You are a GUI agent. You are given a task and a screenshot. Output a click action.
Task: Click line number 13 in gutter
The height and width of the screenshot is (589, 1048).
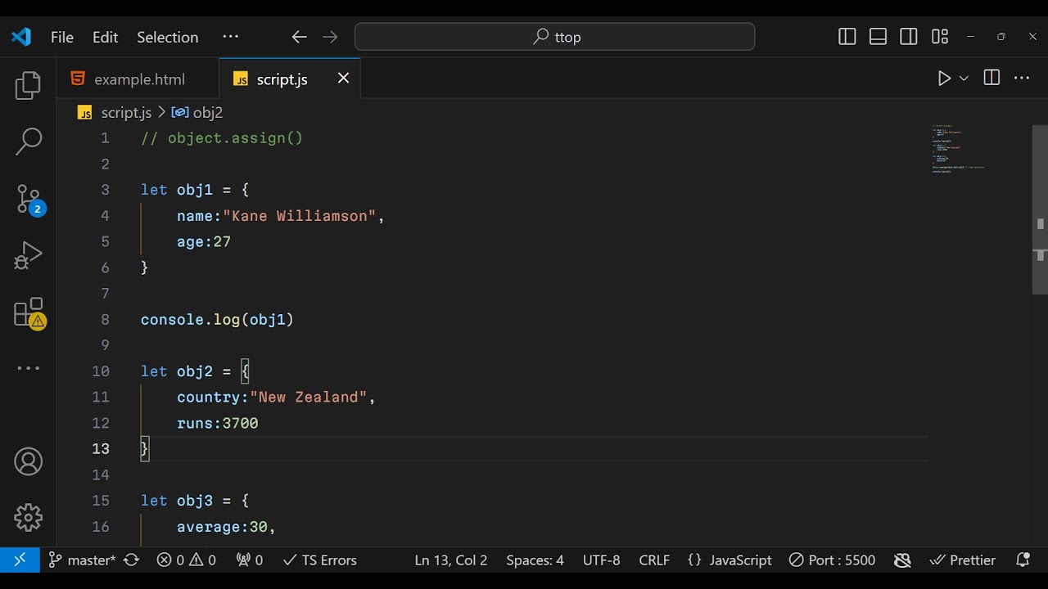pos(101,448)
